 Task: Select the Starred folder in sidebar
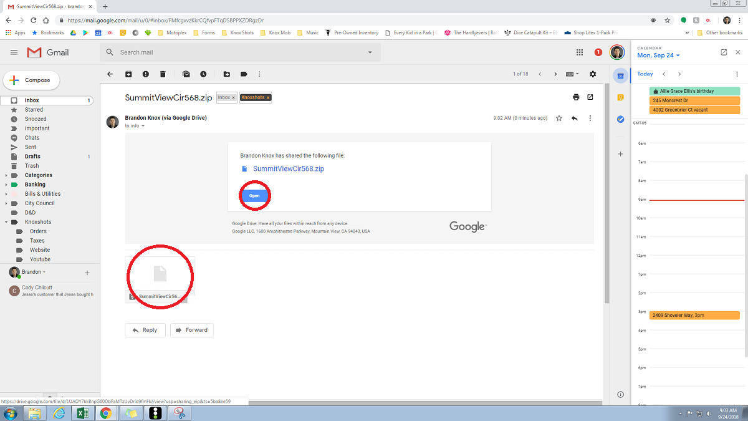click(x=34, y=110)
